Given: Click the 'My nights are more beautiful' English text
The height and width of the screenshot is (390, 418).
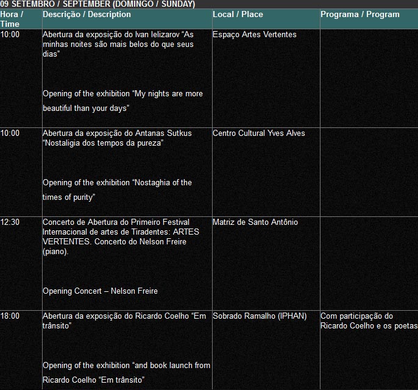Looking at the screenshot, I should click(x=122, y=101).
